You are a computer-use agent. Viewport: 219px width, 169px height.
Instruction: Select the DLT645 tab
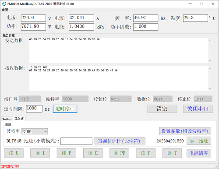19,119
